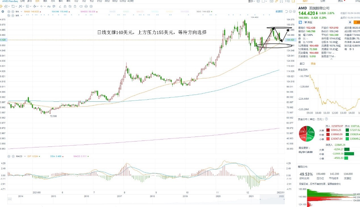
Task: Switch to 资金 capital tab
Action: point(313,64)
